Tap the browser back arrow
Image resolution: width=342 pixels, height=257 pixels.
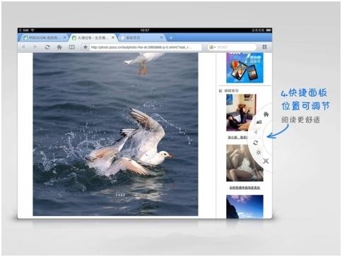coord(23,47)
